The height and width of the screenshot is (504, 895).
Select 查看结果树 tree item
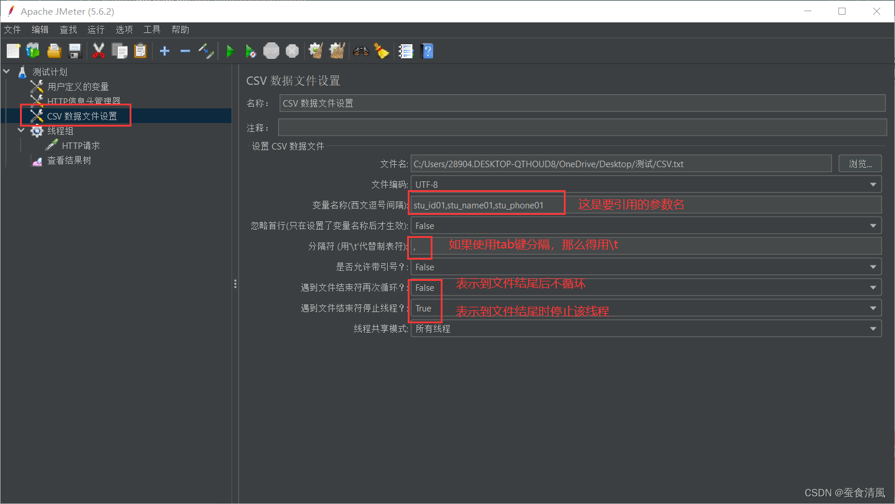coord(69,160)
